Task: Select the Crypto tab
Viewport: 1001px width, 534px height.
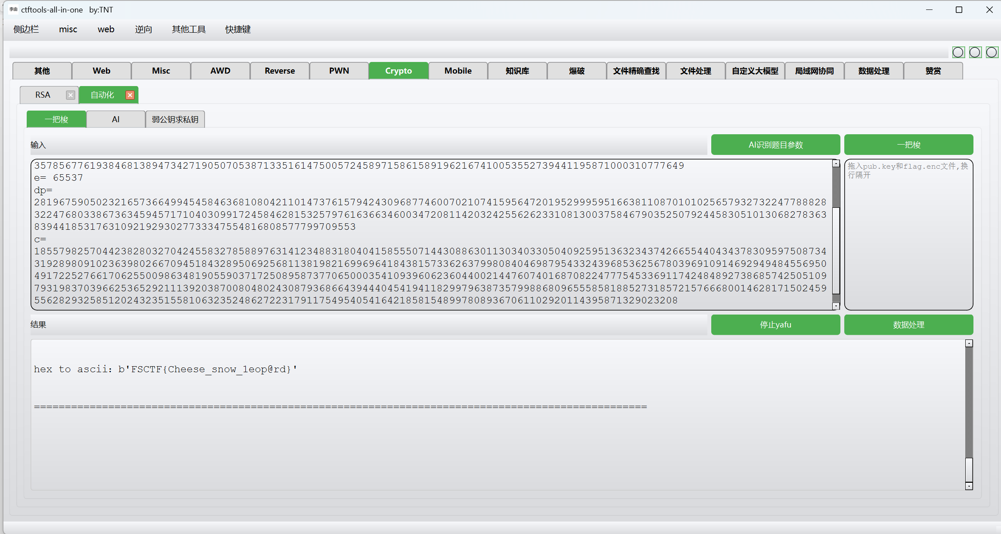Action: pos(399,71)
